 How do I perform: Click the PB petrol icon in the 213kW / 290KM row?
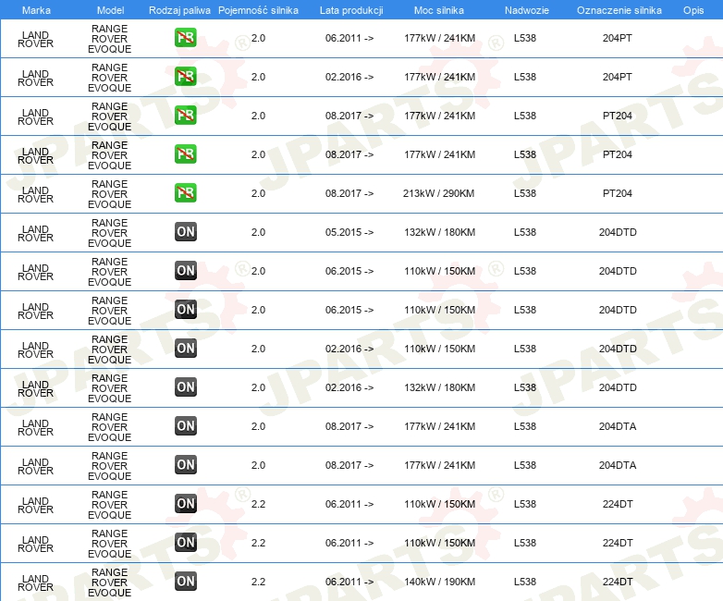[186, 193]
